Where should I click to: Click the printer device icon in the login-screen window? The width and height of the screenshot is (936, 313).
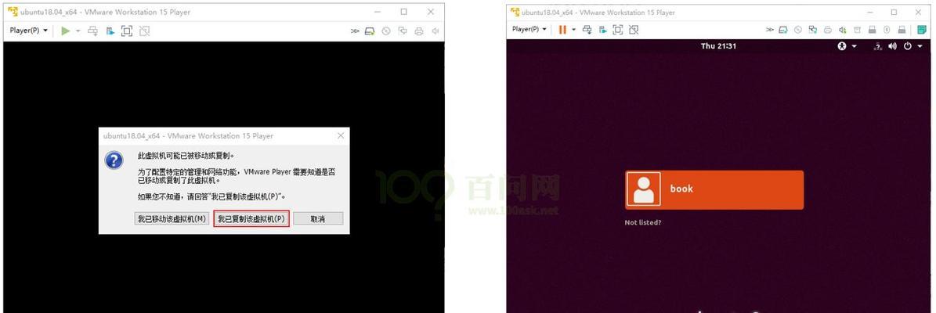(x=827, y=30)
